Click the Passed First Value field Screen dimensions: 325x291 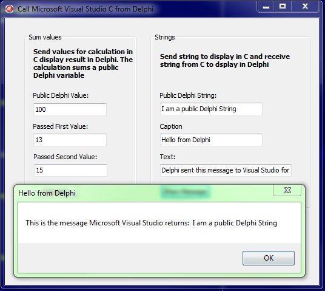tap(70, 140)
